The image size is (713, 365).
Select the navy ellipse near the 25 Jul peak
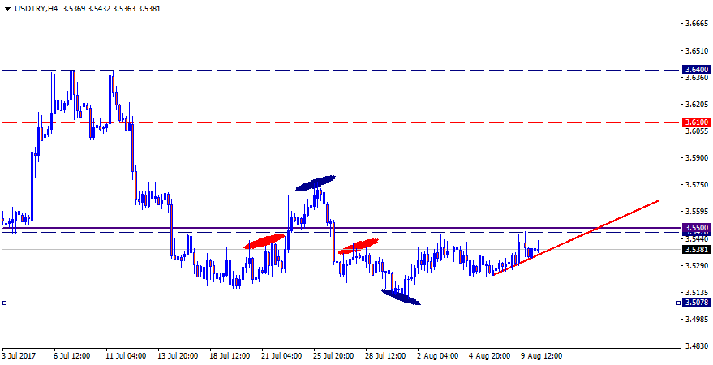click(316, 183)
